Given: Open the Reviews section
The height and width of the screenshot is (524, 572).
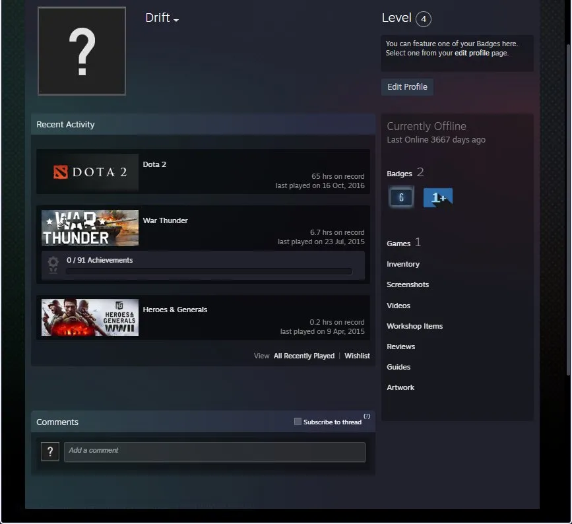Looking at the screenshot, I should tap(401, 346).
